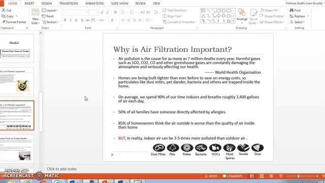
Task: Click the Zoom In plus icon
Action: point(317,176)
